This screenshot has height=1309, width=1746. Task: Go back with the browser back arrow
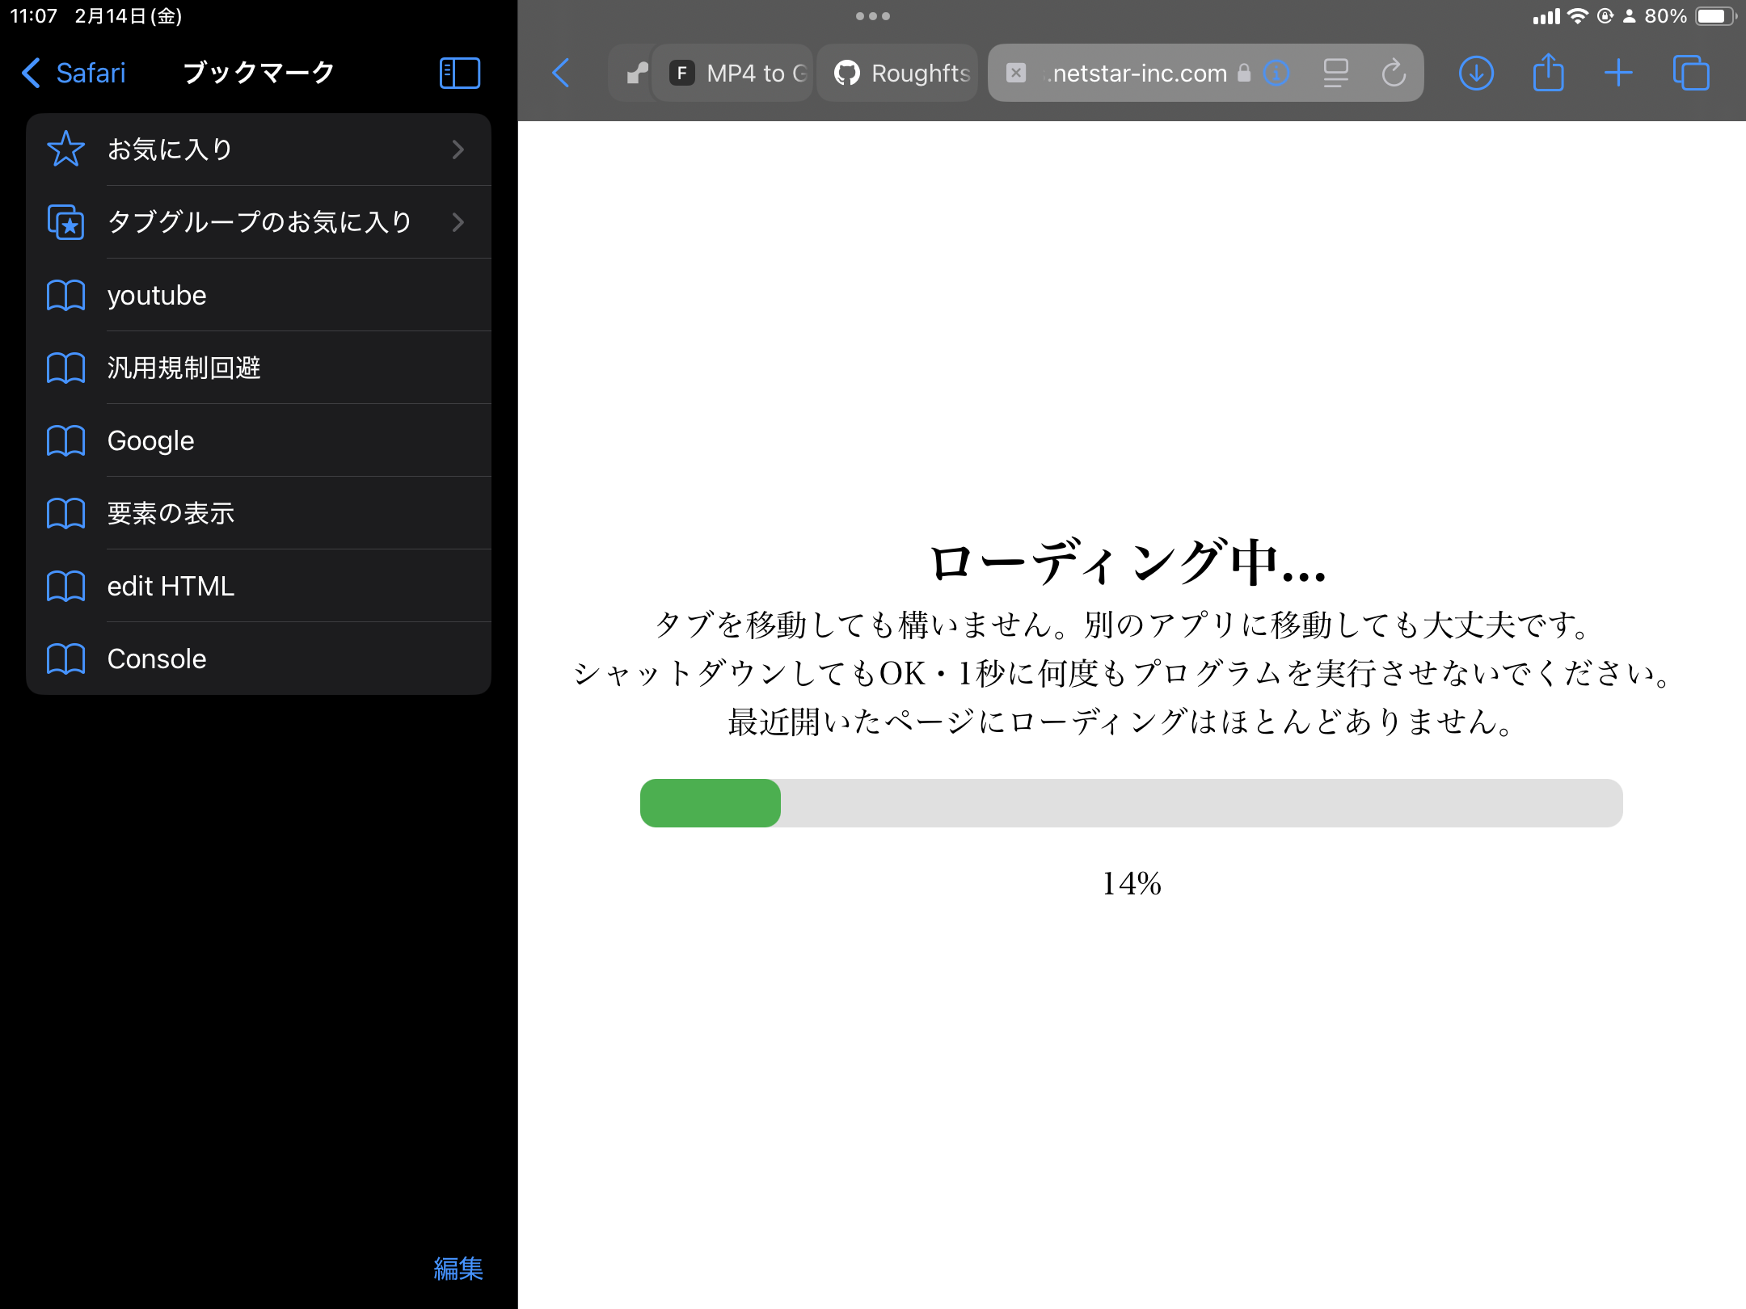point(561,74)
